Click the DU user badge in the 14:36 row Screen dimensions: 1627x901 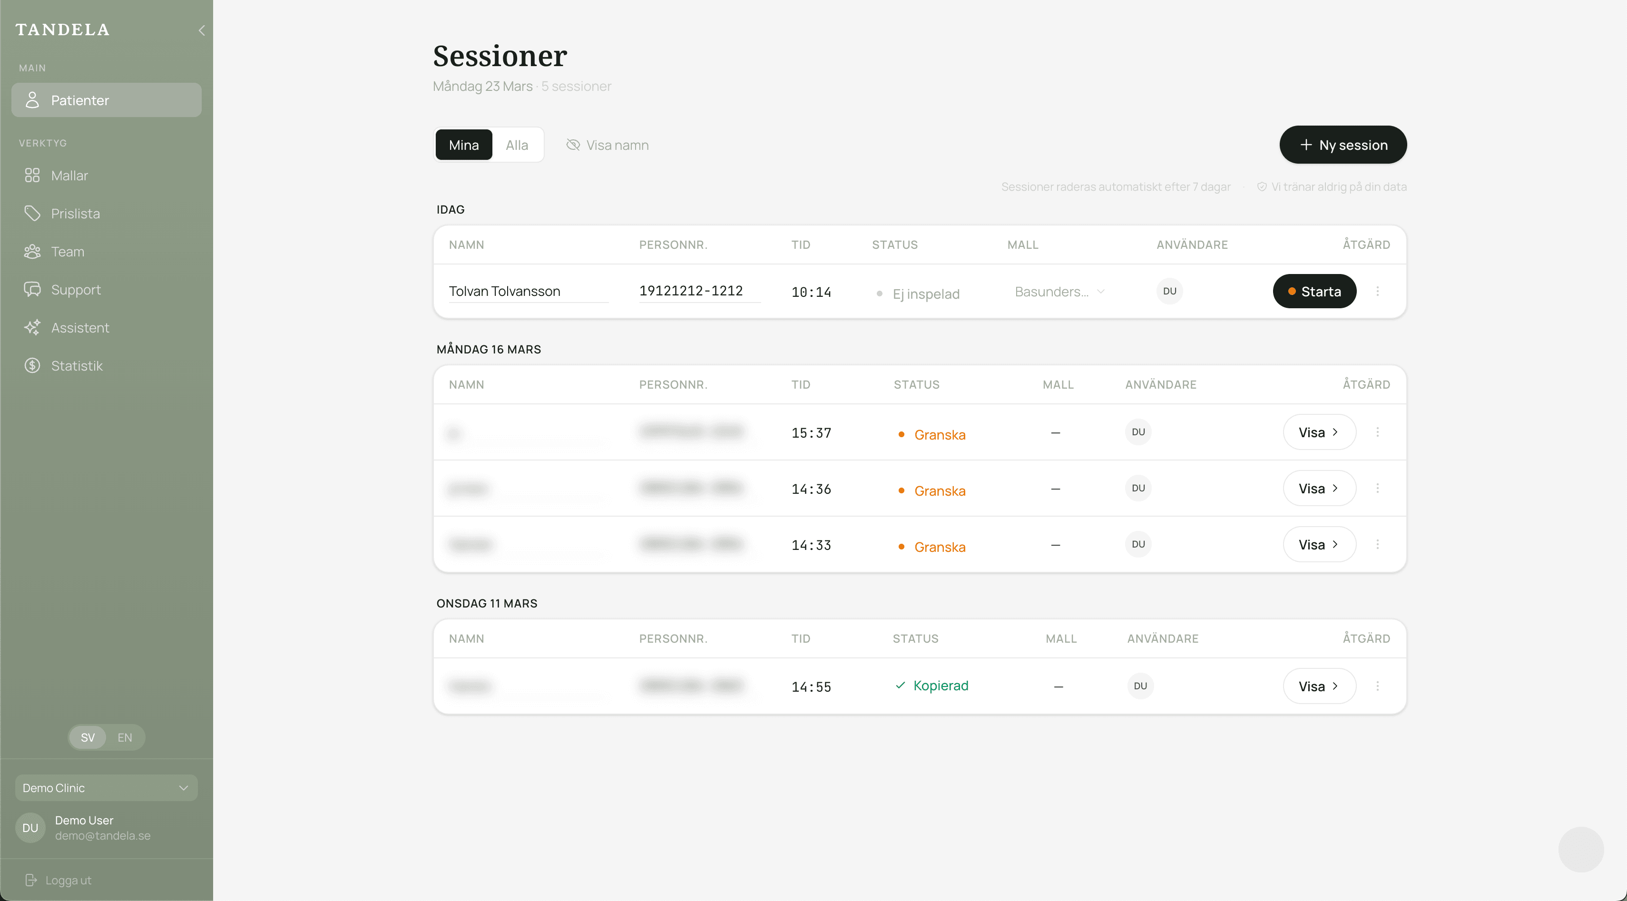[x=1138, y=488]
